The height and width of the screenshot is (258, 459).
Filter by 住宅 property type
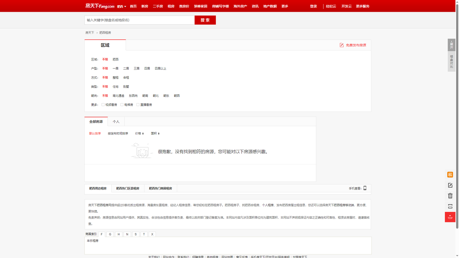pos(115,87)
